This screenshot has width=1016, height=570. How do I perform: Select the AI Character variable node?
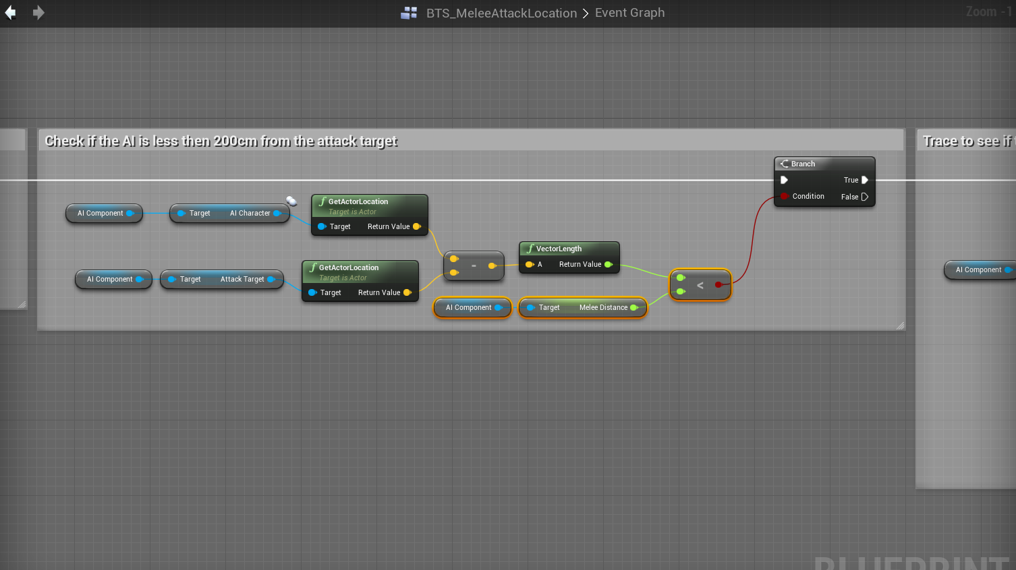(x=230, y=213)
